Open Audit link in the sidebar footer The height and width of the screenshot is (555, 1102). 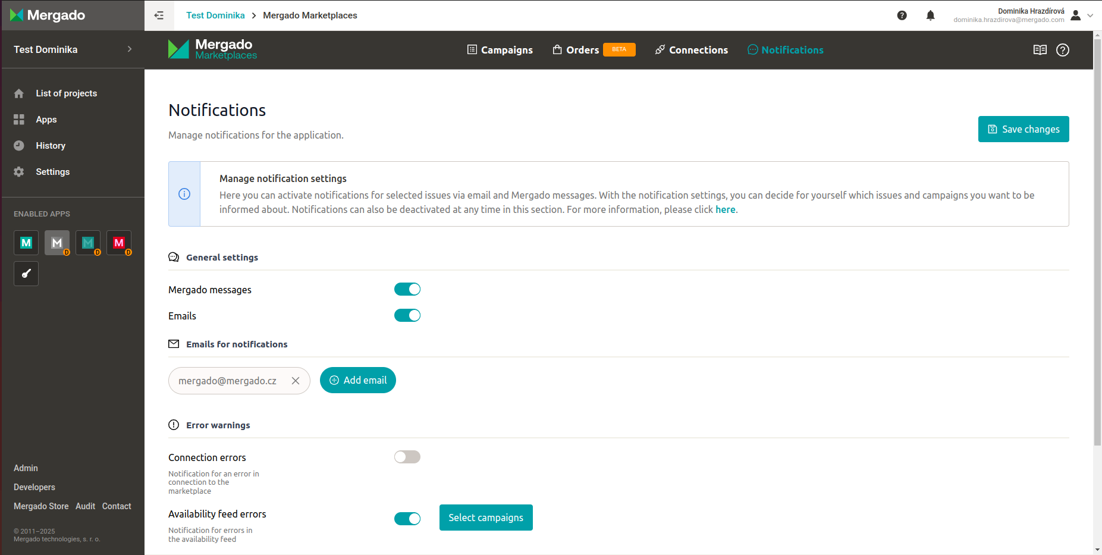click(85, 506)
